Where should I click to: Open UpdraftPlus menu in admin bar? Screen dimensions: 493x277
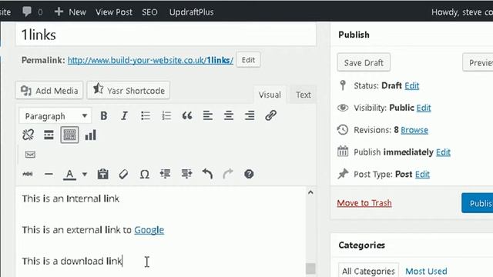coord(192,12)
